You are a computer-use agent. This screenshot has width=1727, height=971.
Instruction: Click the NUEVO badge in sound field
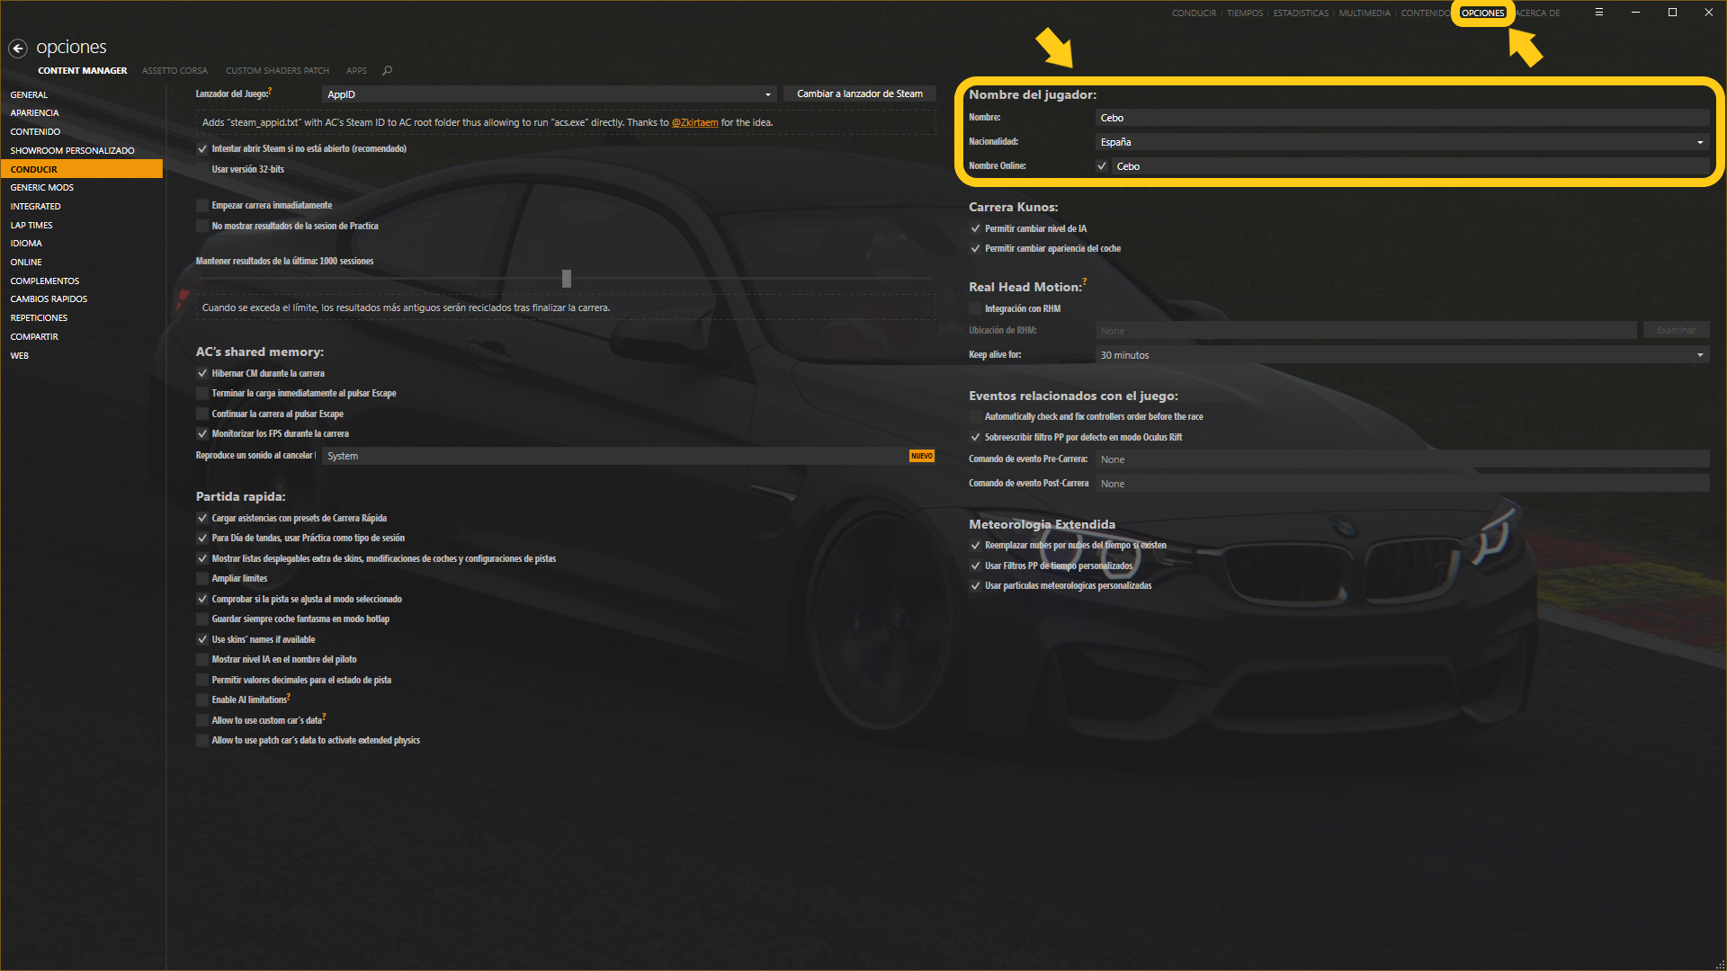(921, 456)
